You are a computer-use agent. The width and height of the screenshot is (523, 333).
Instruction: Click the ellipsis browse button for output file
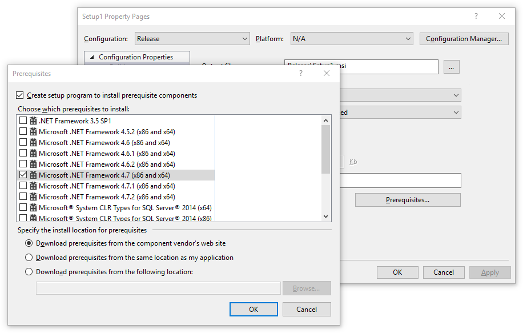(x=451, y=67)
